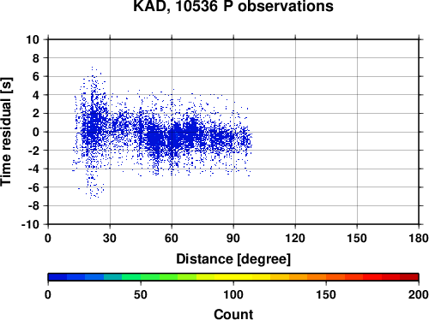The width and height of the screenshot is (429, 320).
Task: Click the title "KAD, 10536 P observations"
Action: pos(233,6)
